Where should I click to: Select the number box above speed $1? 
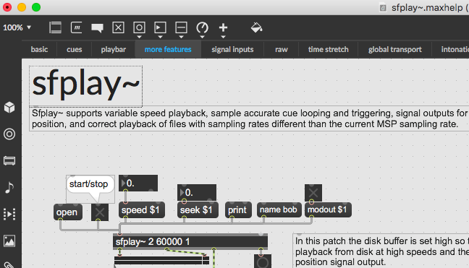(138, 183)
